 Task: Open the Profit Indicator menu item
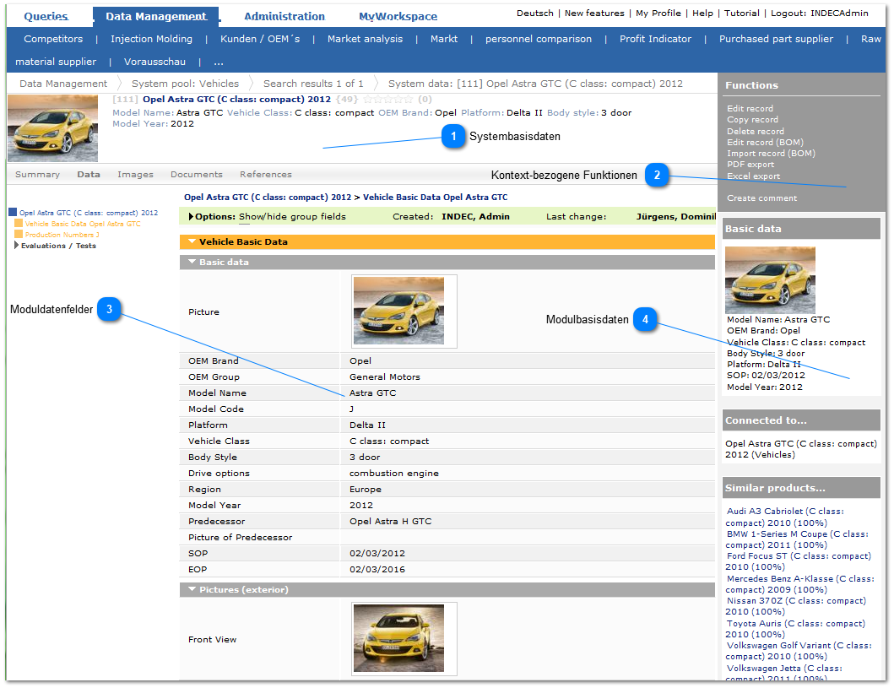coord(655,39)
